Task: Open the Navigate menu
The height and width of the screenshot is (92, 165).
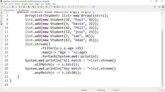Action: point(25,4)
